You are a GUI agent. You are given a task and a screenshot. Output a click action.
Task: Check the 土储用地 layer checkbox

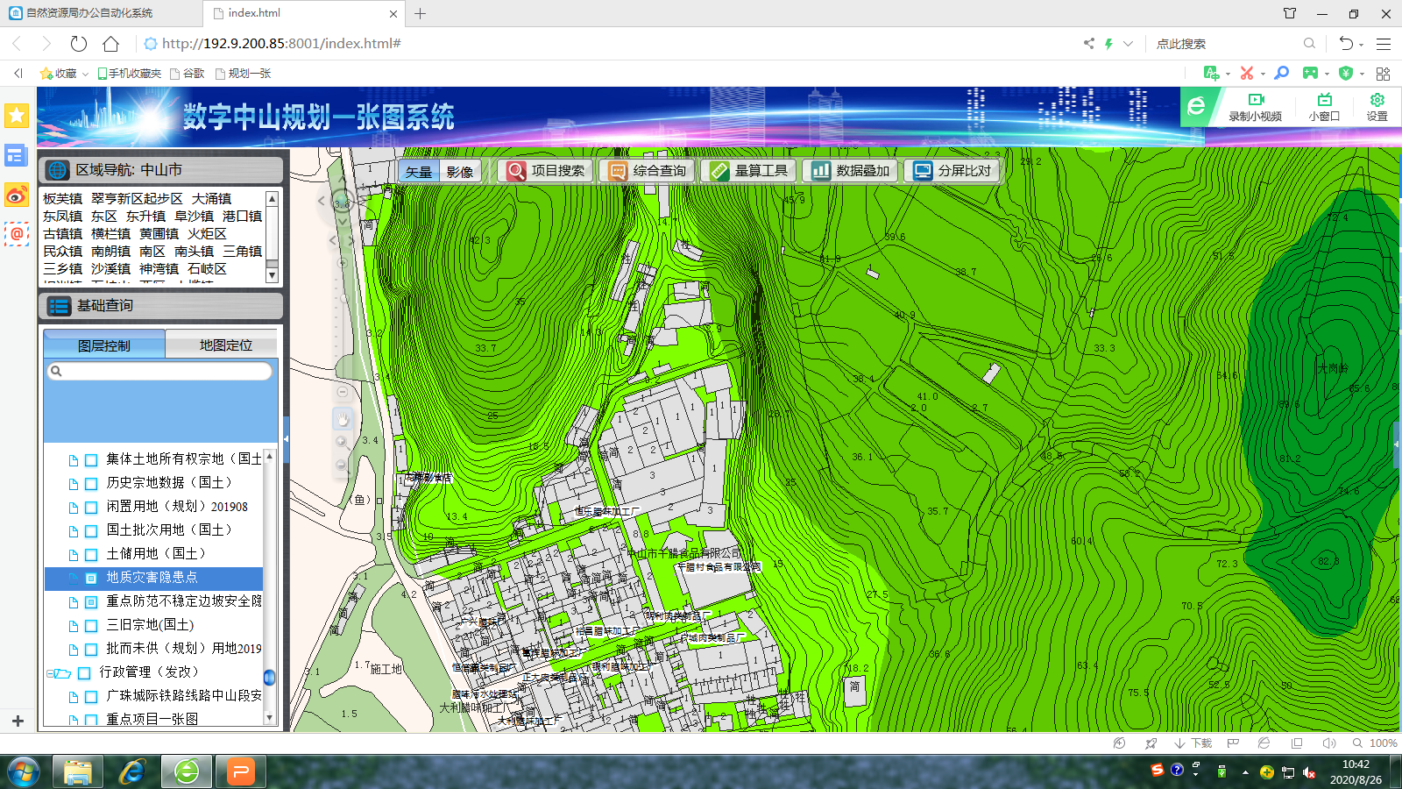click(91, 555)
